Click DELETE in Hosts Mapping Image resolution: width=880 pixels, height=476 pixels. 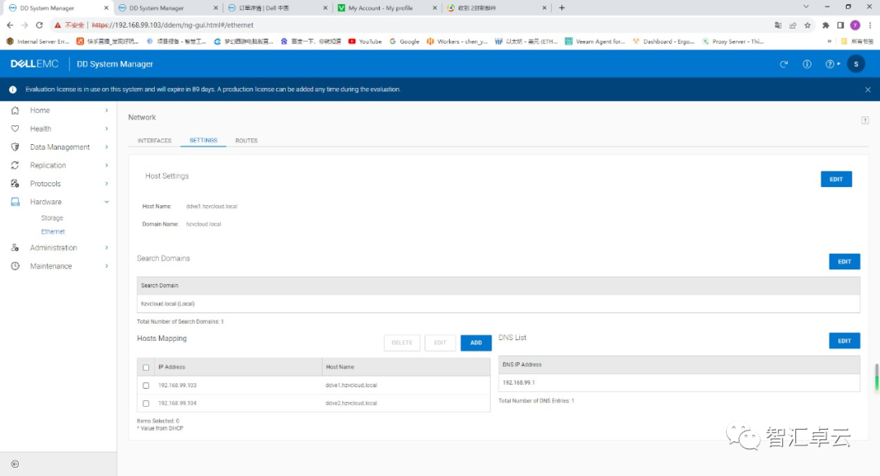click(402, 343)
